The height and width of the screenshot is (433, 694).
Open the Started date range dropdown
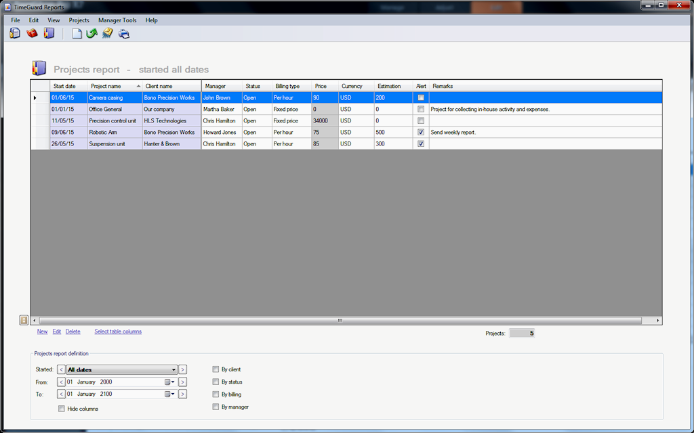174,369
